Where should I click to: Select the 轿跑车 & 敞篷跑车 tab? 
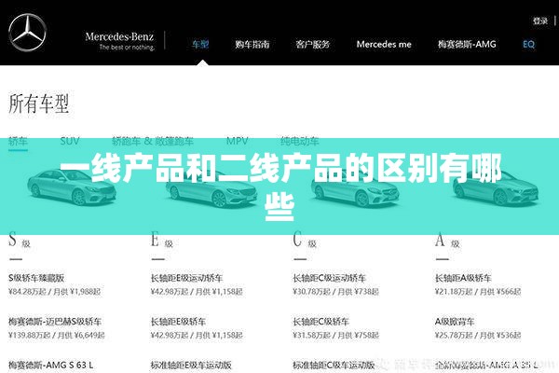(153, 141)
